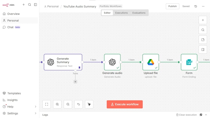Switch to the Evaluations tab
This screenshot has height=118, width=210.
(x=139, y=13)
